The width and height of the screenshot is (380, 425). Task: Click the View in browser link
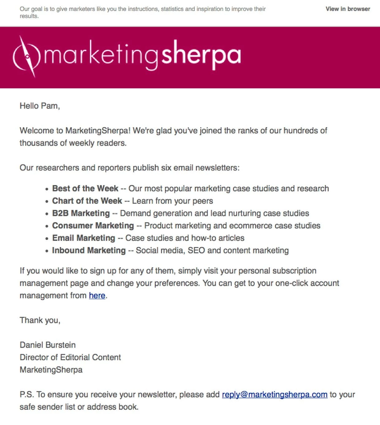pos(348,9)
